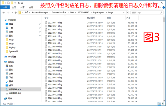Open quick access toolbar customize dropdown
This screenshot has width=166, height=106.
(15, 3)
